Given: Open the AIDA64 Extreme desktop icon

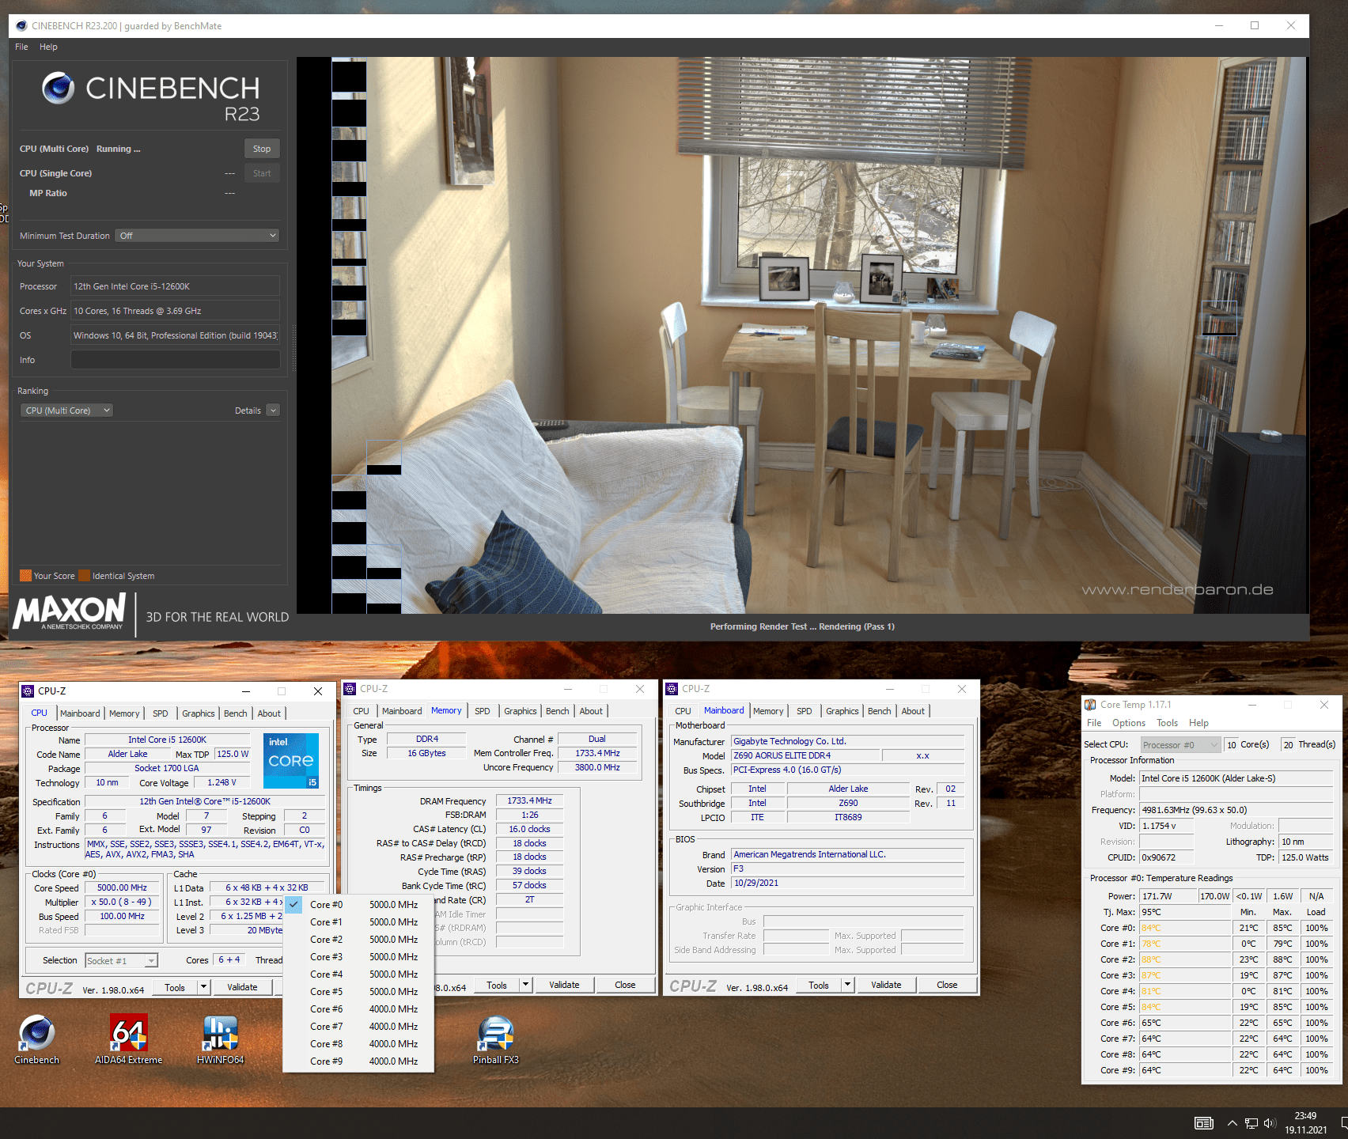Looking at the screenshot, I should [128, 1039].
